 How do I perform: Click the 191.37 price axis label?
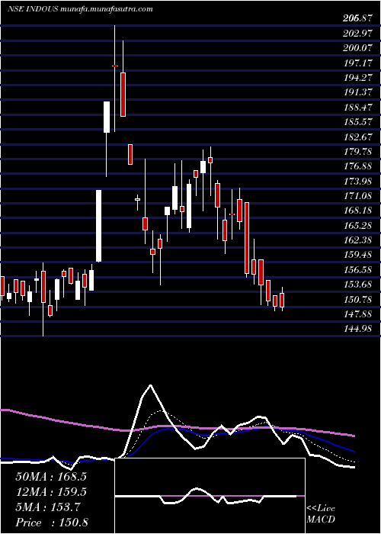pos(357,92)
